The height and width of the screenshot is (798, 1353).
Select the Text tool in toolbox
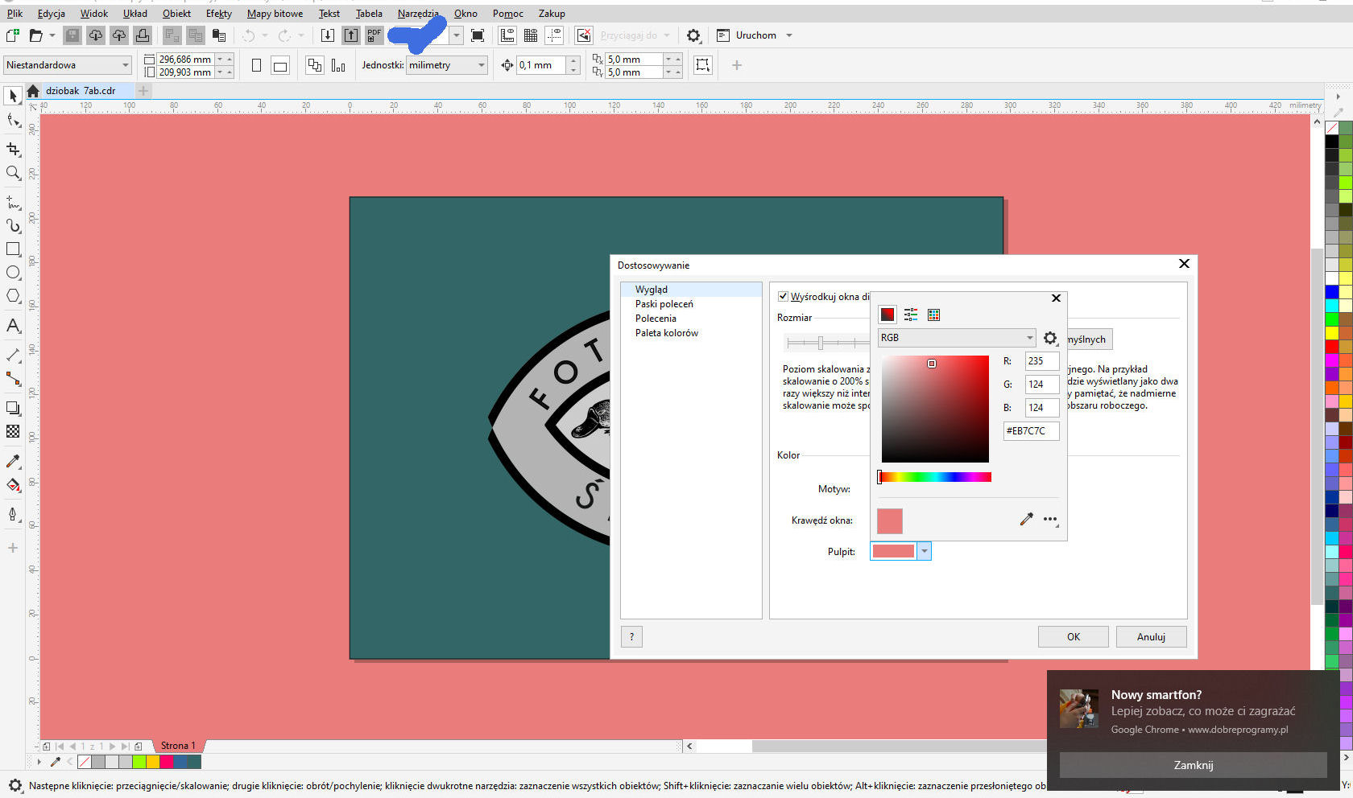13,326
